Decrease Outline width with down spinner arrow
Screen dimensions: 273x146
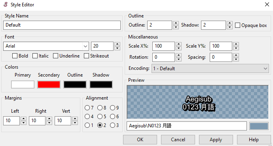coord(176,27)
